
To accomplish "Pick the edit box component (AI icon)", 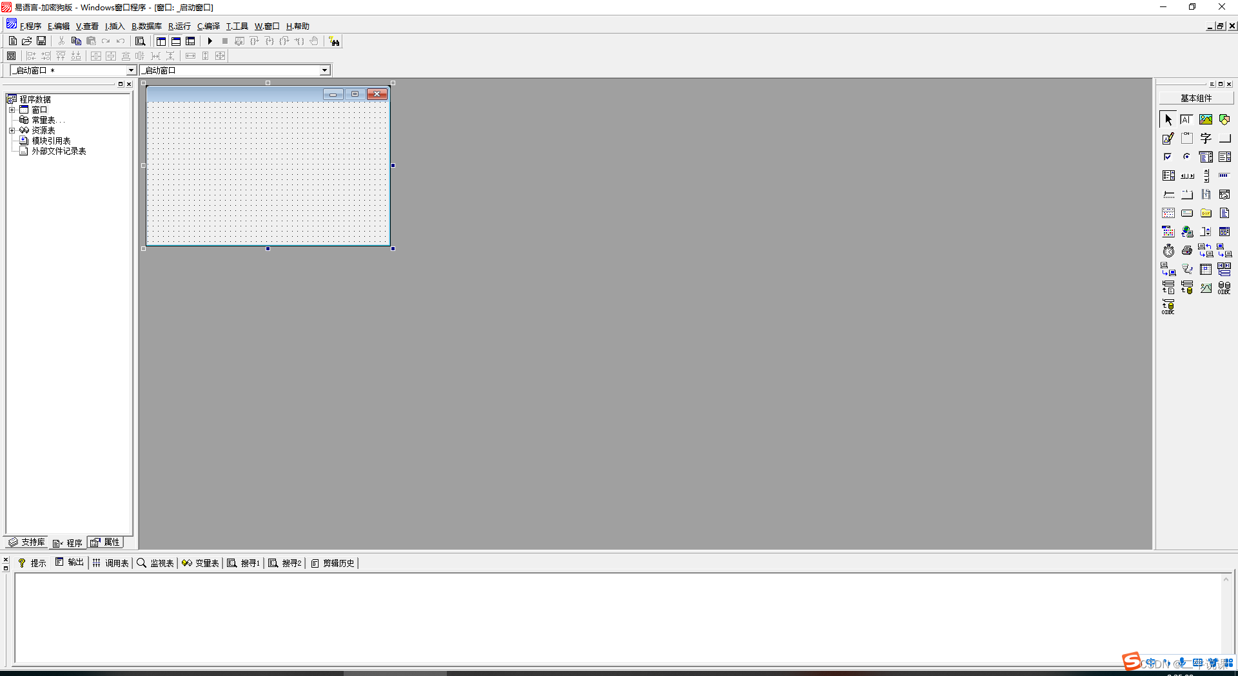I will click(1186, 119).
